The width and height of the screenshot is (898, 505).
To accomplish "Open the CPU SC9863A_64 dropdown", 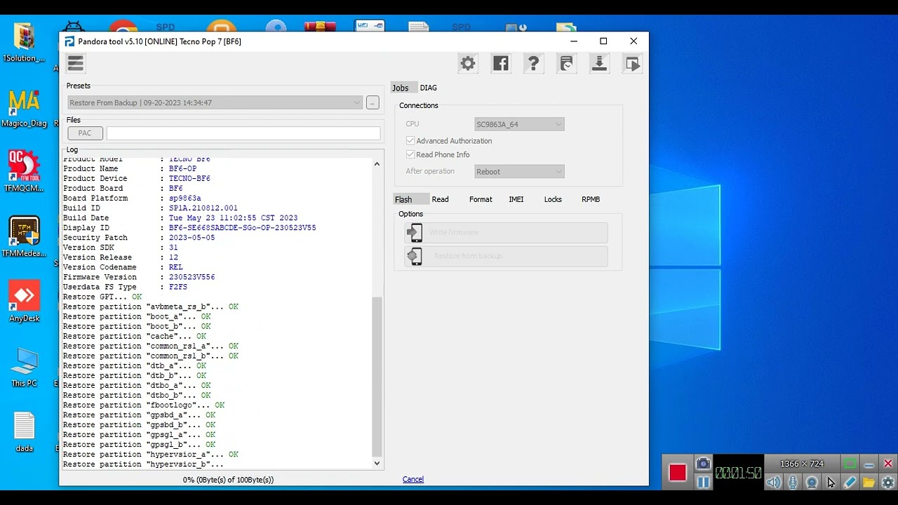I will pos(519,124).
